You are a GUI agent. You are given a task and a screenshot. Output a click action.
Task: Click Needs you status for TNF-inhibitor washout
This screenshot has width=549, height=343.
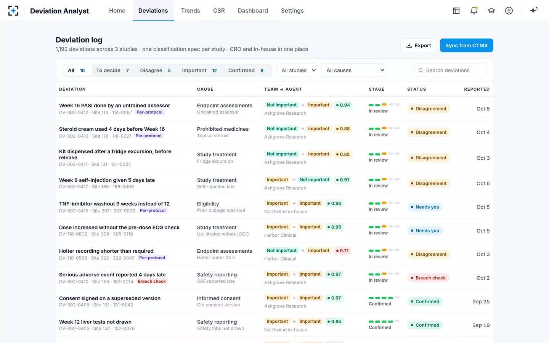425,207
